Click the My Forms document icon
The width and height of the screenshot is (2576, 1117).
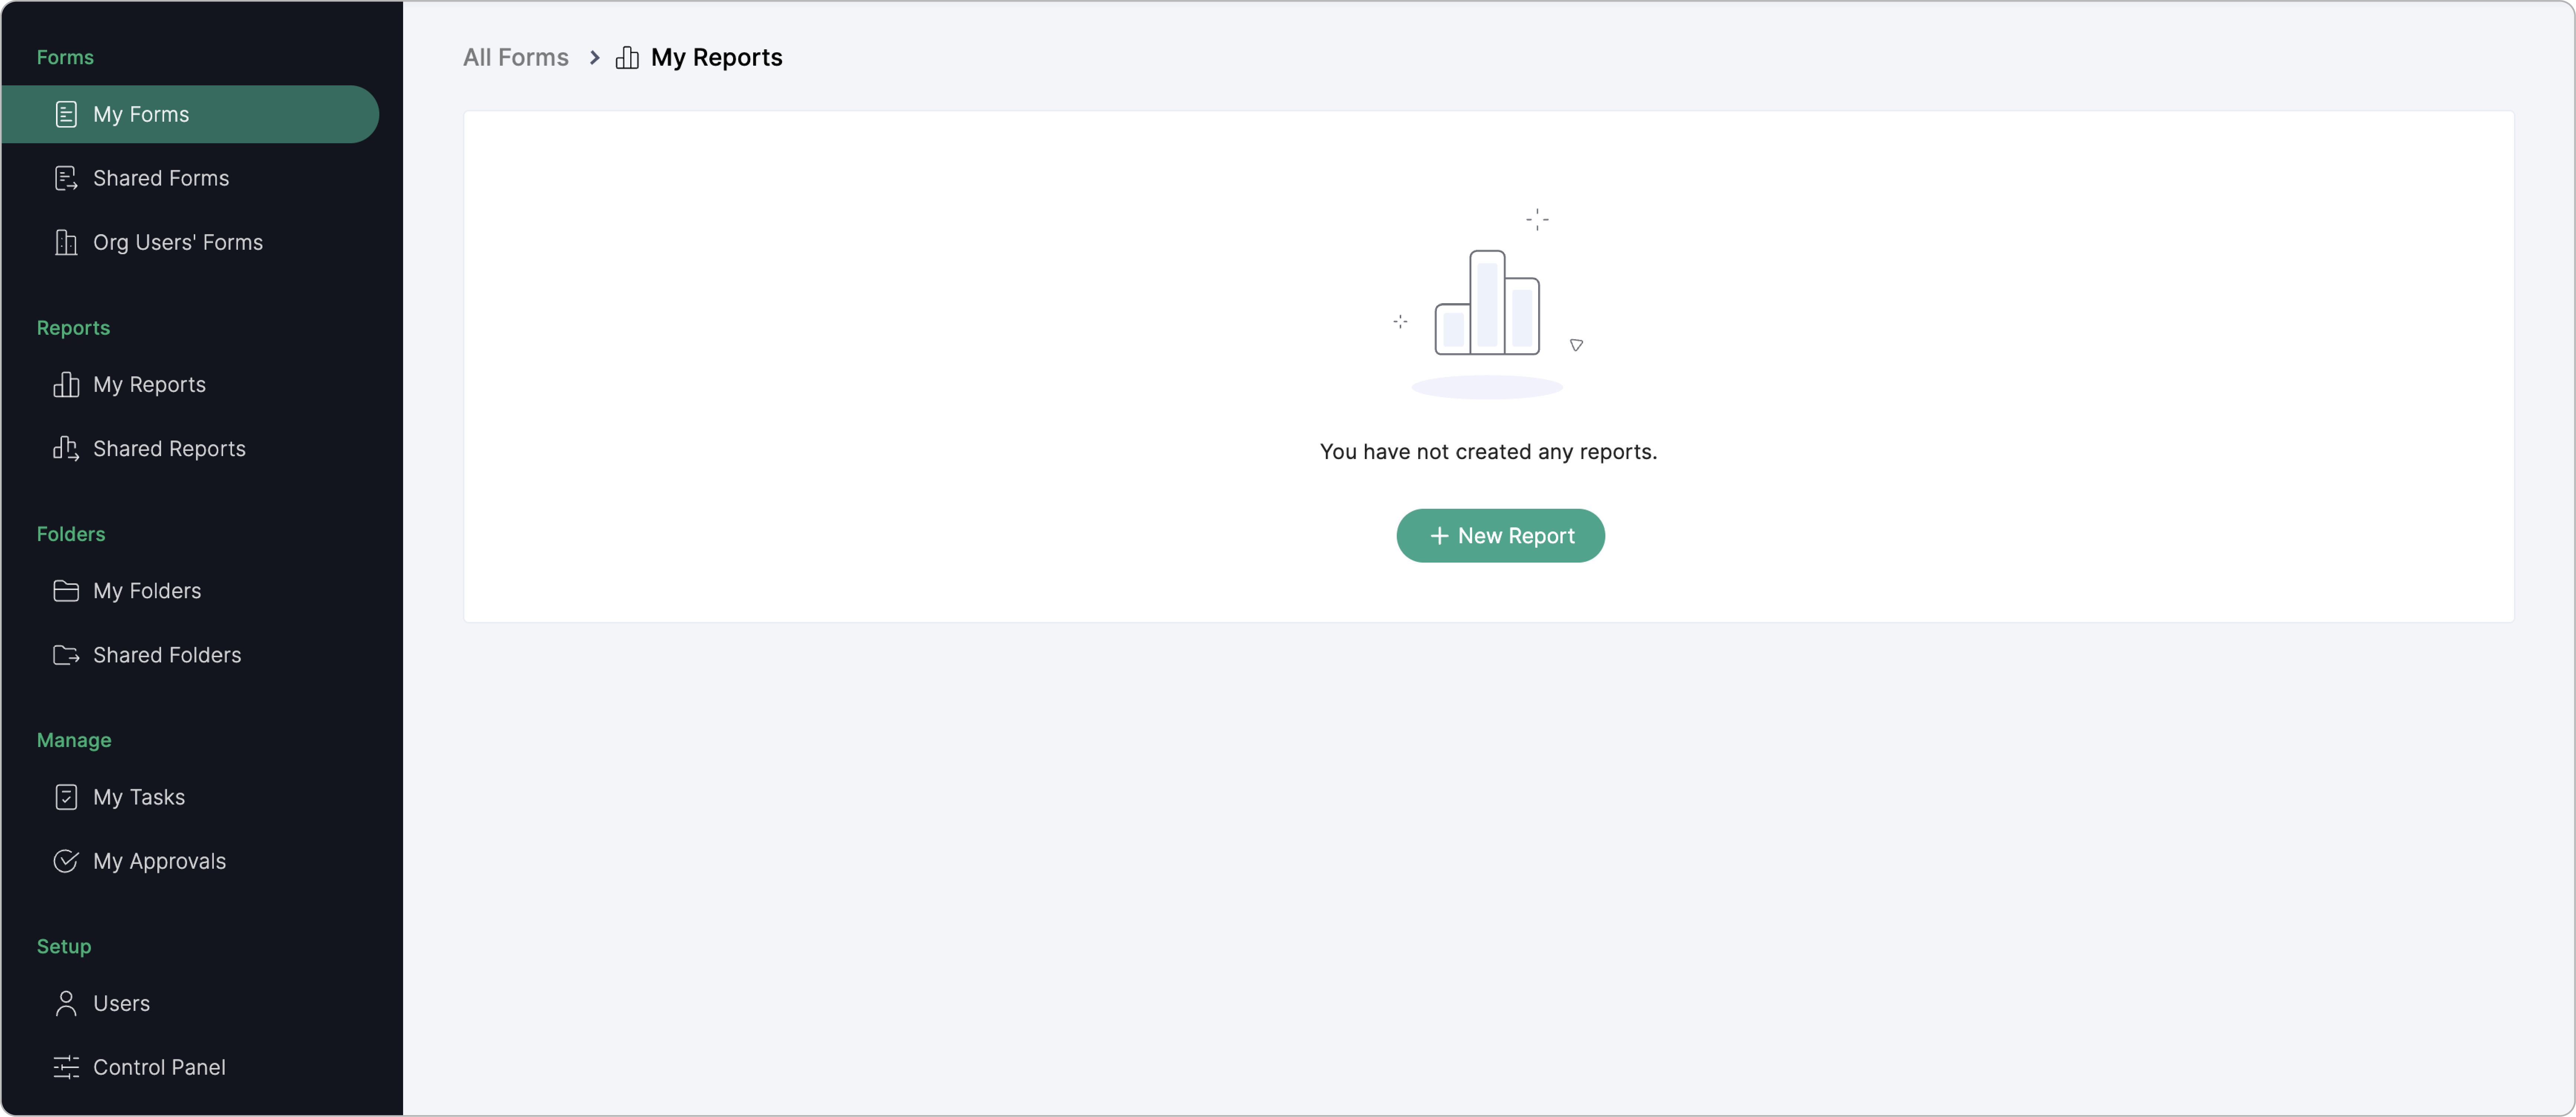66,114
